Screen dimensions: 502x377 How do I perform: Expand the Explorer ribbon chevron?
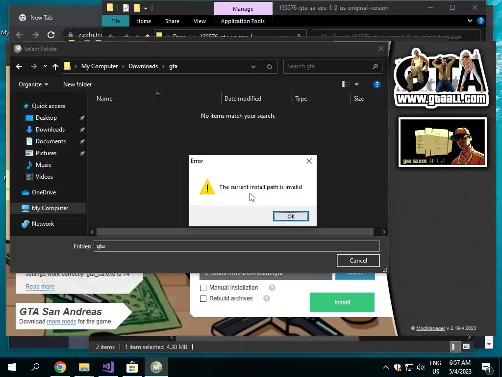tap(470, 21)
